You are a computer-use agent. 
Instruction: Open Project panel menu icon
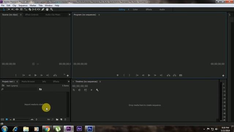click(x=17, y=81)
